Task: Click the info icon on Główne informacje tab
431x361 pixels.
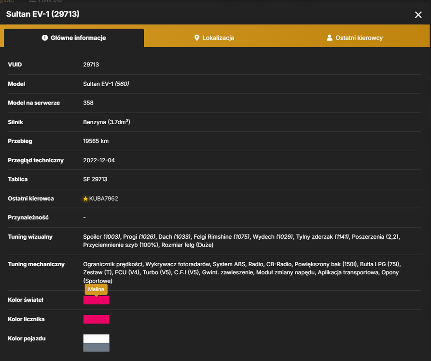Action: pos(45,38)
